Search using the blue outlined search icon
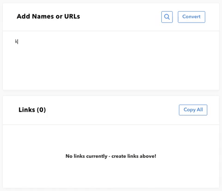Screen dimensions: 222x191 tap(167, 17)
